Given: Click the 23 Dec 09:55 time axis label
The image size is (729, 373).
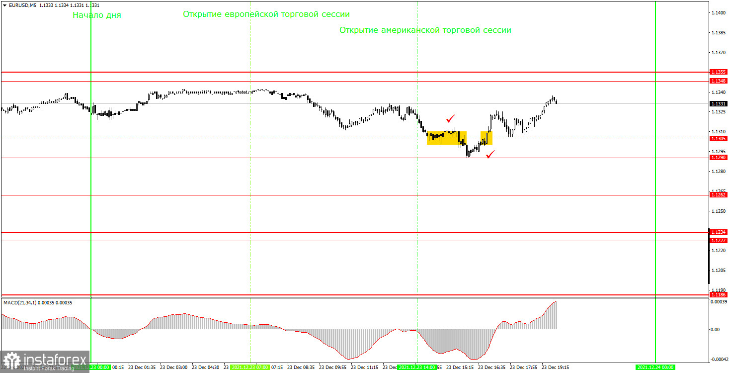Looking at the screenshot, I should tap(333, 368).
